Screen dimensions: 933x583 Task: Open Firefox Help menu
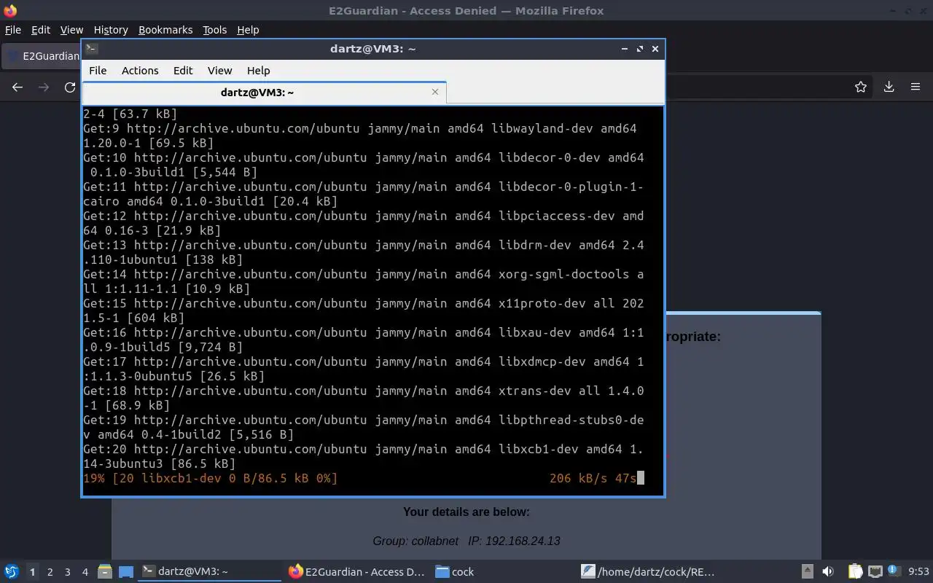coord(248,30)
